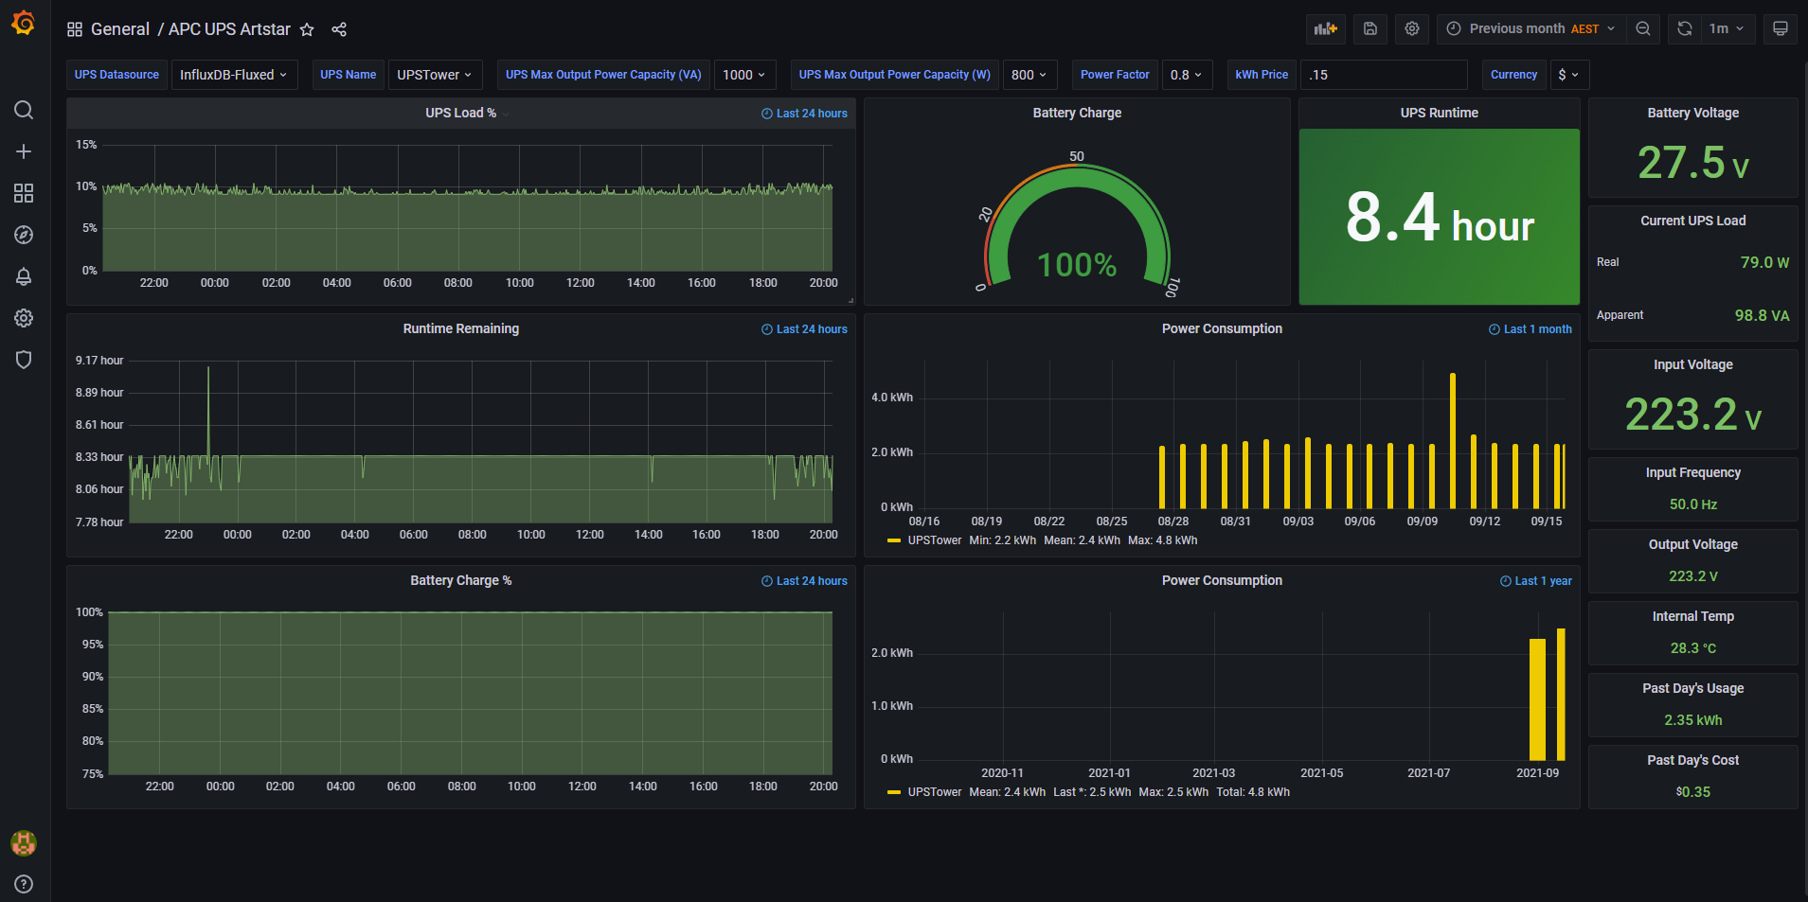This screenshot has height=902, width=1808.
Task: Open the Runtime Remaining panel title menu
Action: click(x=460, y=328)
